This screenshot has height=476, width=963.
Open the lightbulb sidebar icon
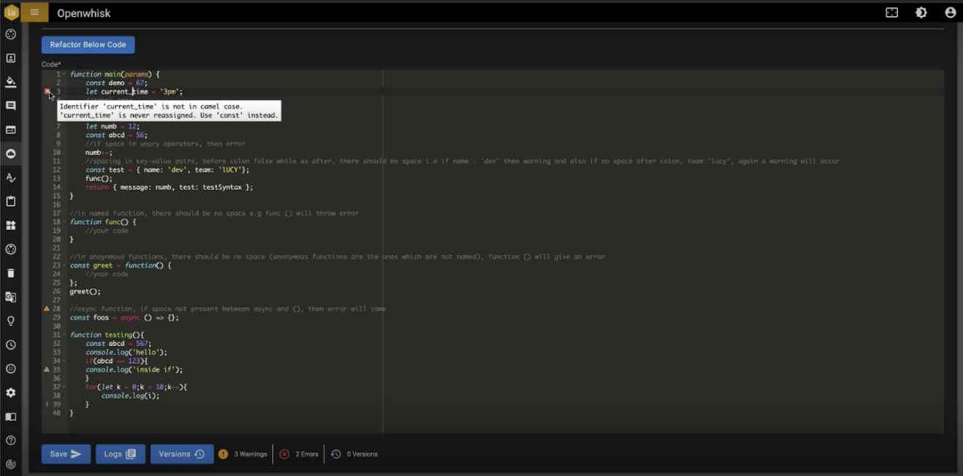tap(11, 321)
